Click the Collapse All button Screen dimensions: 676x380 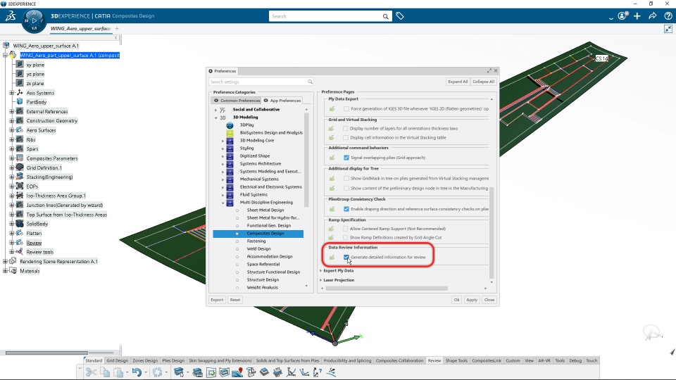click(483, 82)
